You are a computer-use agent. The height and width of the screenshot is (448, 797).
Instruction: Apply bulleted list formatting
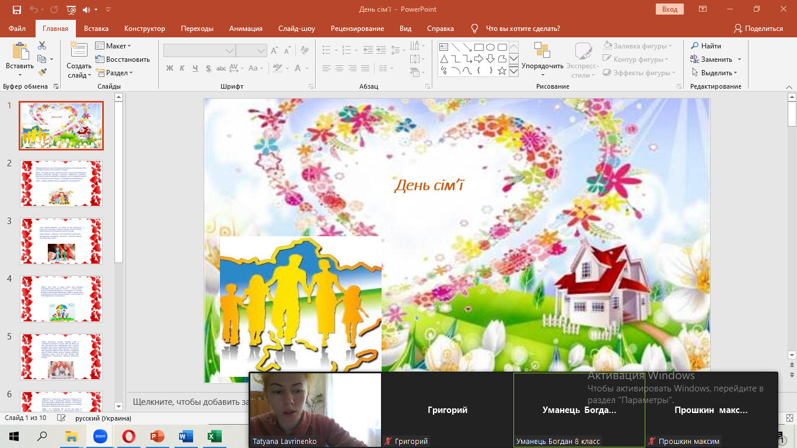point(326,50)
